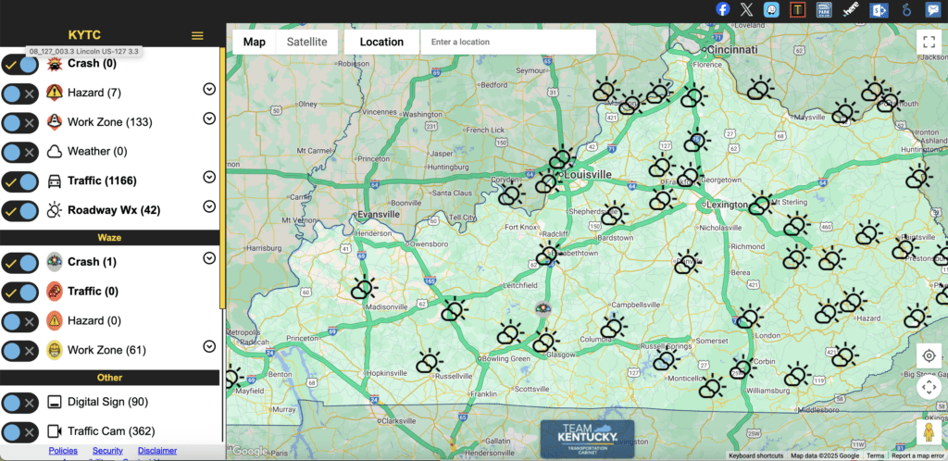Image resolution: width=948 pixels, height=461 pixels.
Task: Turn on the Traffic Cam toggle
Action: click(19, 430)
